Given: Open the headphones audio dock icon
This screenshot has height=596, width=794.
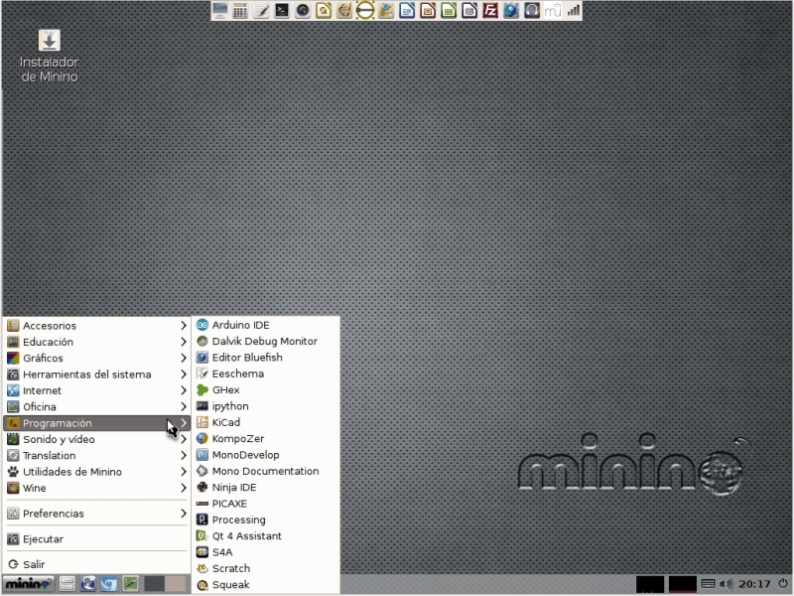Looking at the screenshot, I should pyautogui.click(x=532, y=11).
